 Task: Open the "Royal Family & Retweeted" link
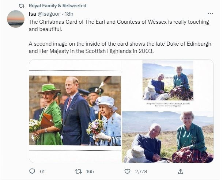57,6
